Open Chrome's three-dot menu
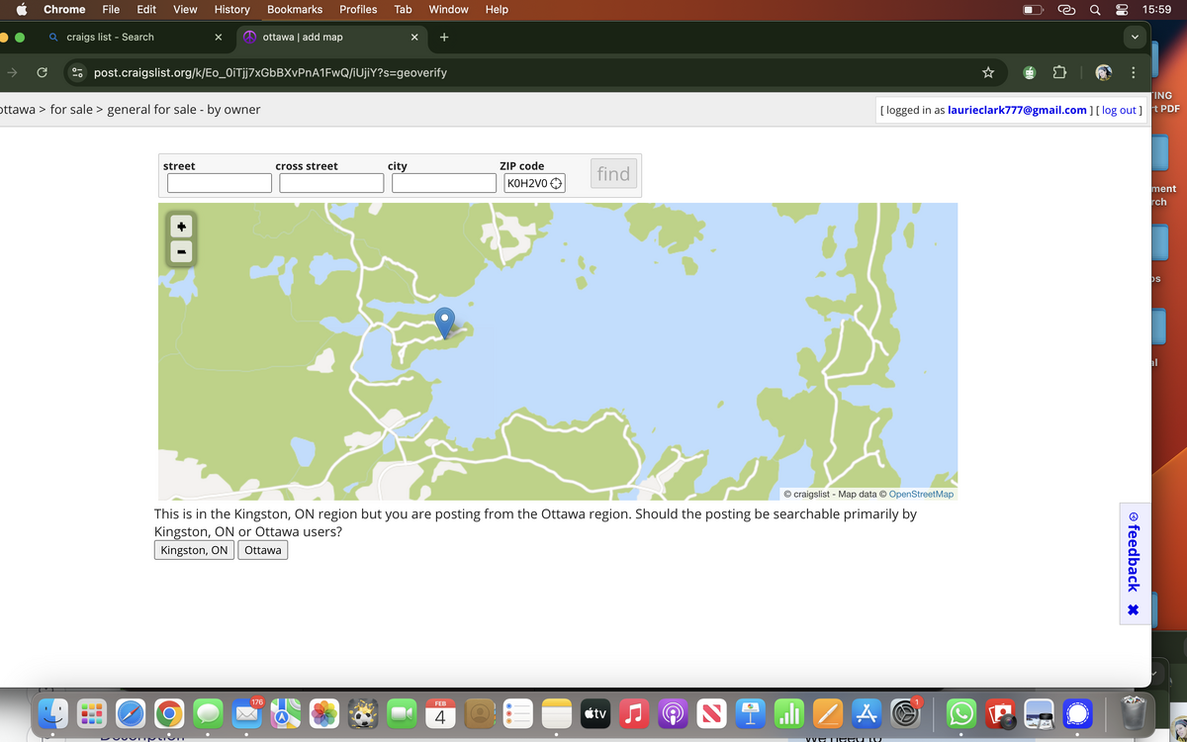This screenshot has width=1187, height=742. point(1134,72)
